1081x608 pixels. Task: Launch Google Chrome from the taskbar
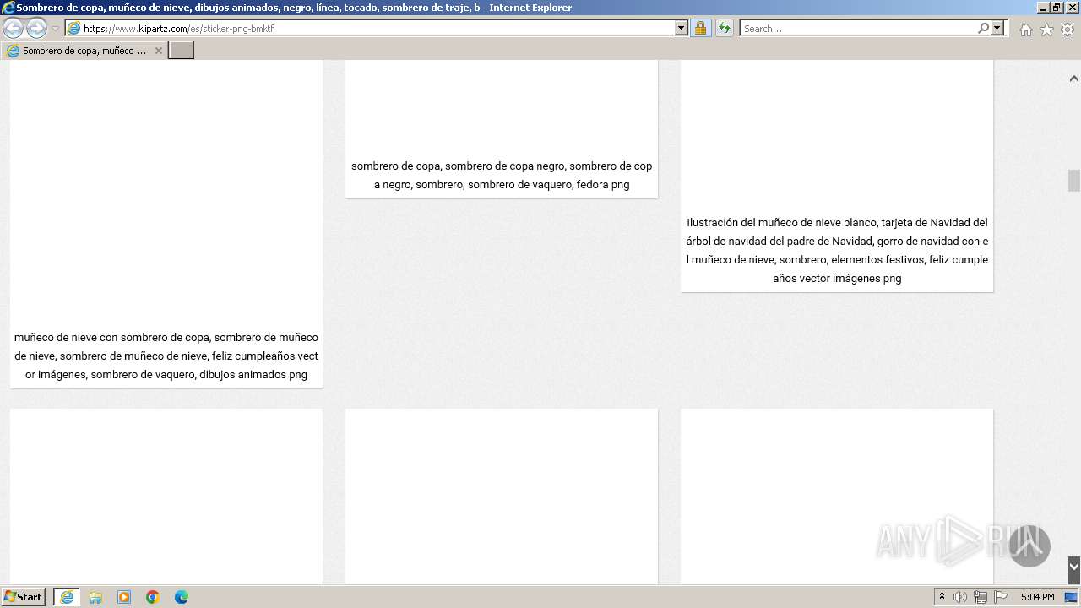(x=153, y=597)
